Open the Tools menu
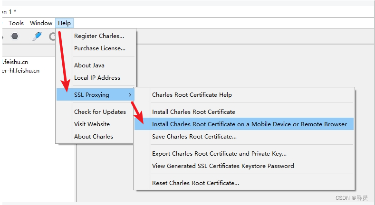The height and width of the screenshot is (205, 375). 16,23
